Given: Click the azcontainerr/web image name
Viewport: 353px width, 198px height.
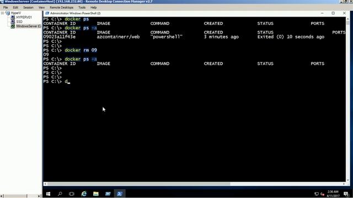Looking at the screenshot, I should [x=118, y=37].
